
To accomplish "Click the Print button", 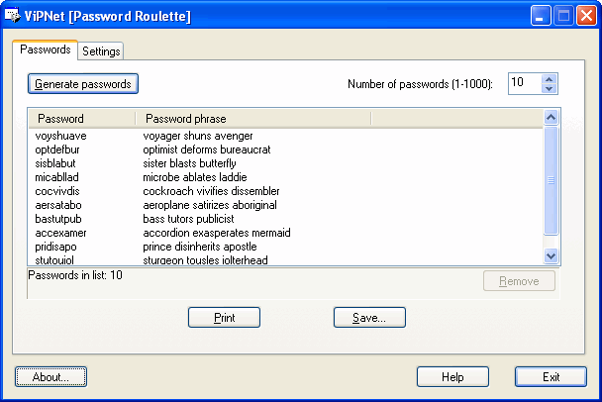I will (x=224, y=318).
